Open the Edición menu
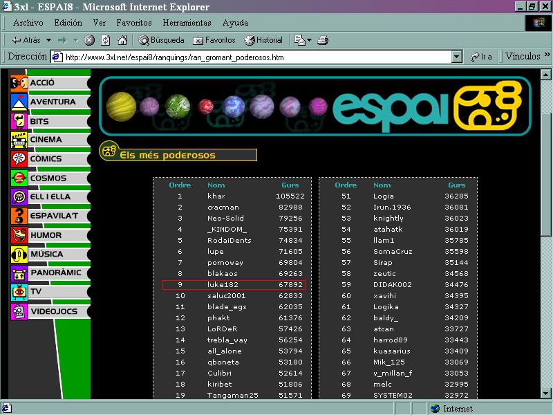The width and height of the screenshot is (553, 415). pyautogui.click(x=68, y=23)
